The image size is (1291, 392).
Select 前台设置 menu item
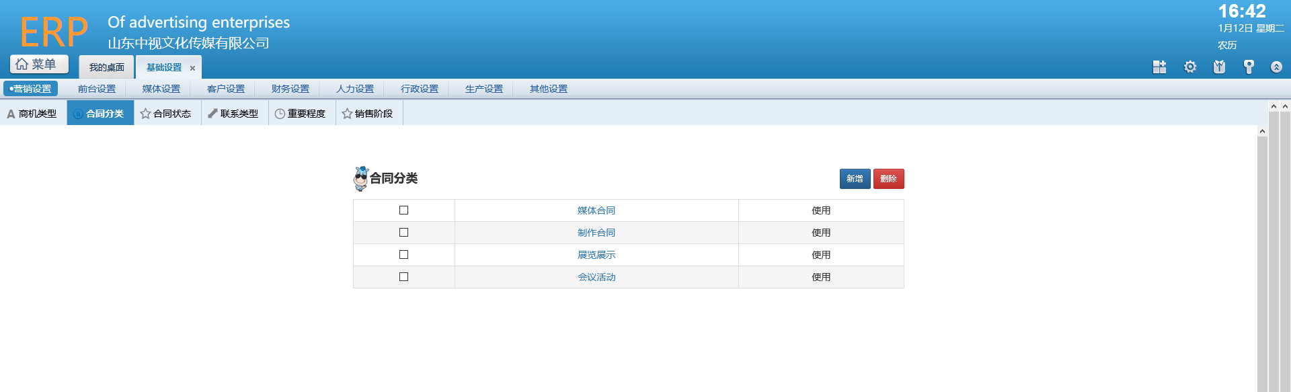[x=97, y=89]
